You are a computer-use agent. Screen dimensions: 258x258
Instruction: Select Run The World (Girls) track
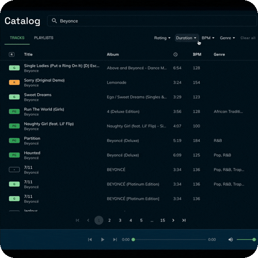tap(44, 109)
